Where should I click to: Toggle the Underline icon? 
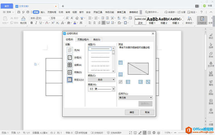tap(41, 23)
